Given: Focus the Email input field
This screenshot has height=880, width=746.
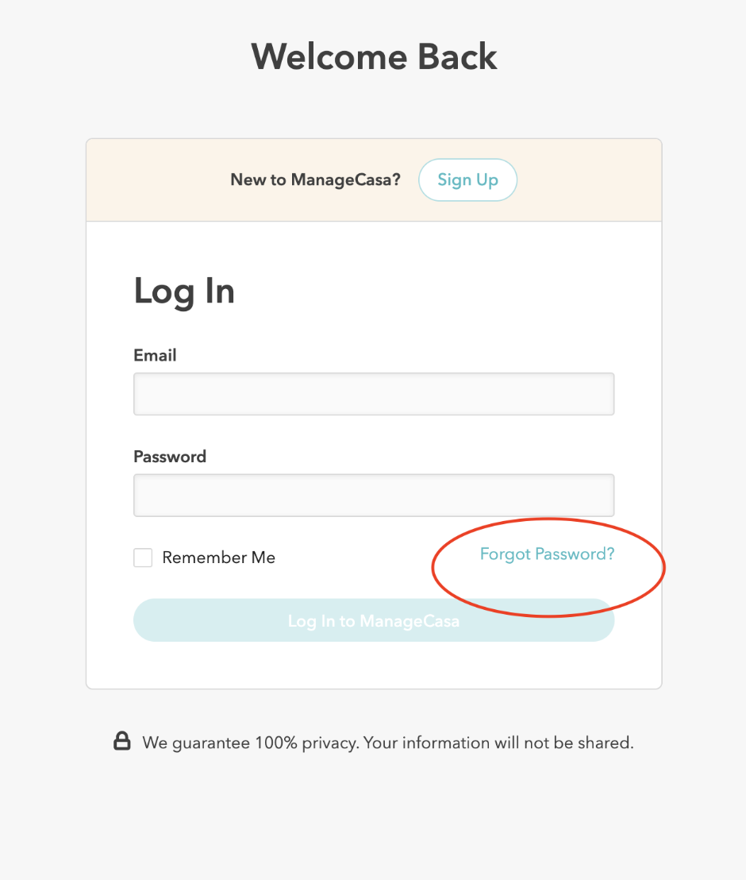Looking at the screenshot, I should tap(373, 394).
